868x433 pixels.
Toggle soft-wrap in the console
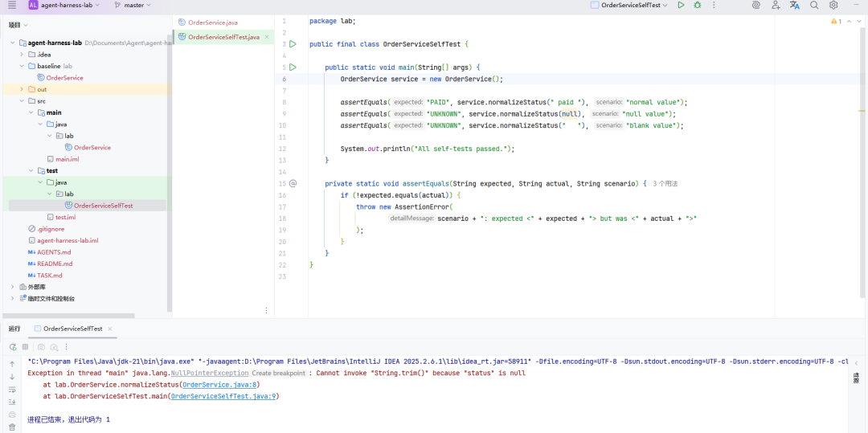pyautogui.click(x=12, y=390)
